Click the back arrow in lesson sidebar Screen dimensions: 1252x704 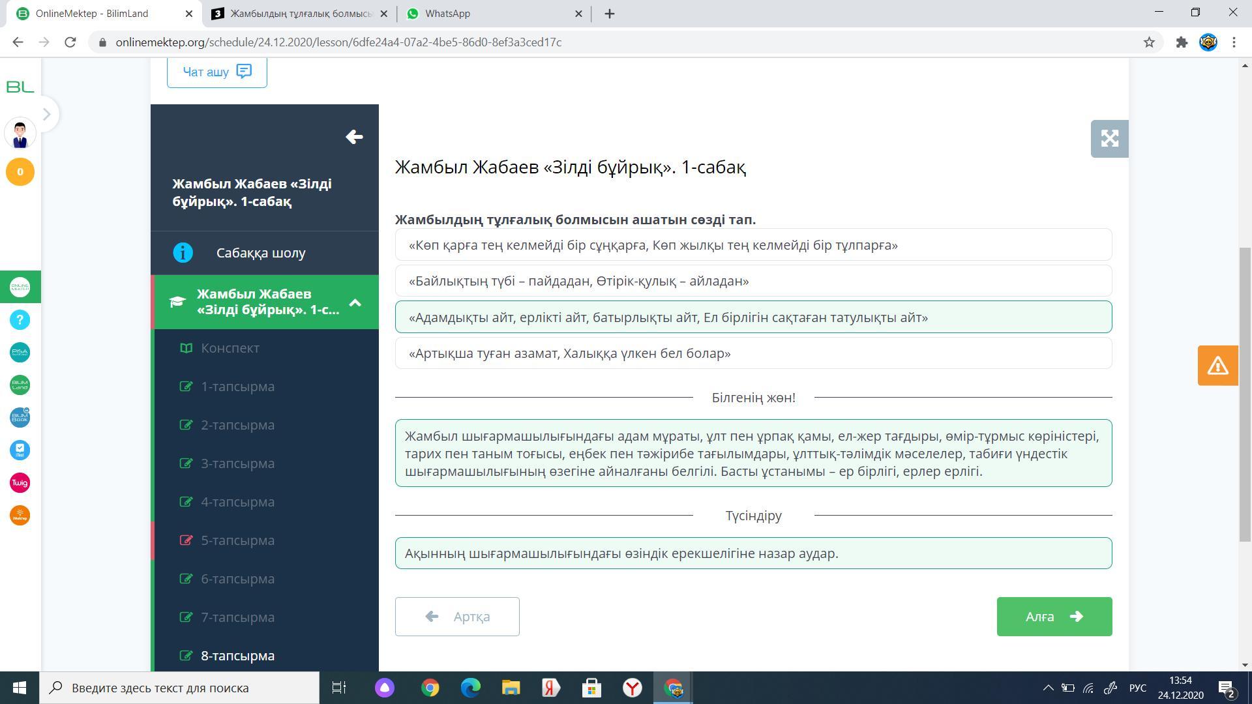click(x=354, y=137)
